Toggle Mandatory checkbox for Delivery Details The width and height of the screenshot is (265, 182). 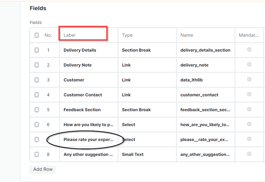tap(249, 49)
